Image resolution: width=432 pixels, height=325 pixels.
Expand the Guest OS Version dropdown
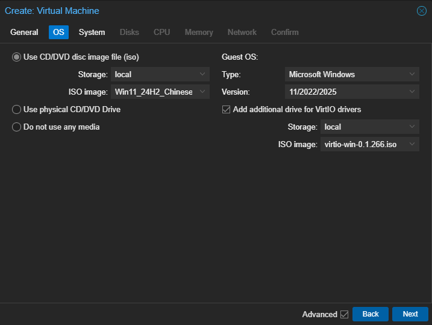pyautogui.click(x=412, y=92)
